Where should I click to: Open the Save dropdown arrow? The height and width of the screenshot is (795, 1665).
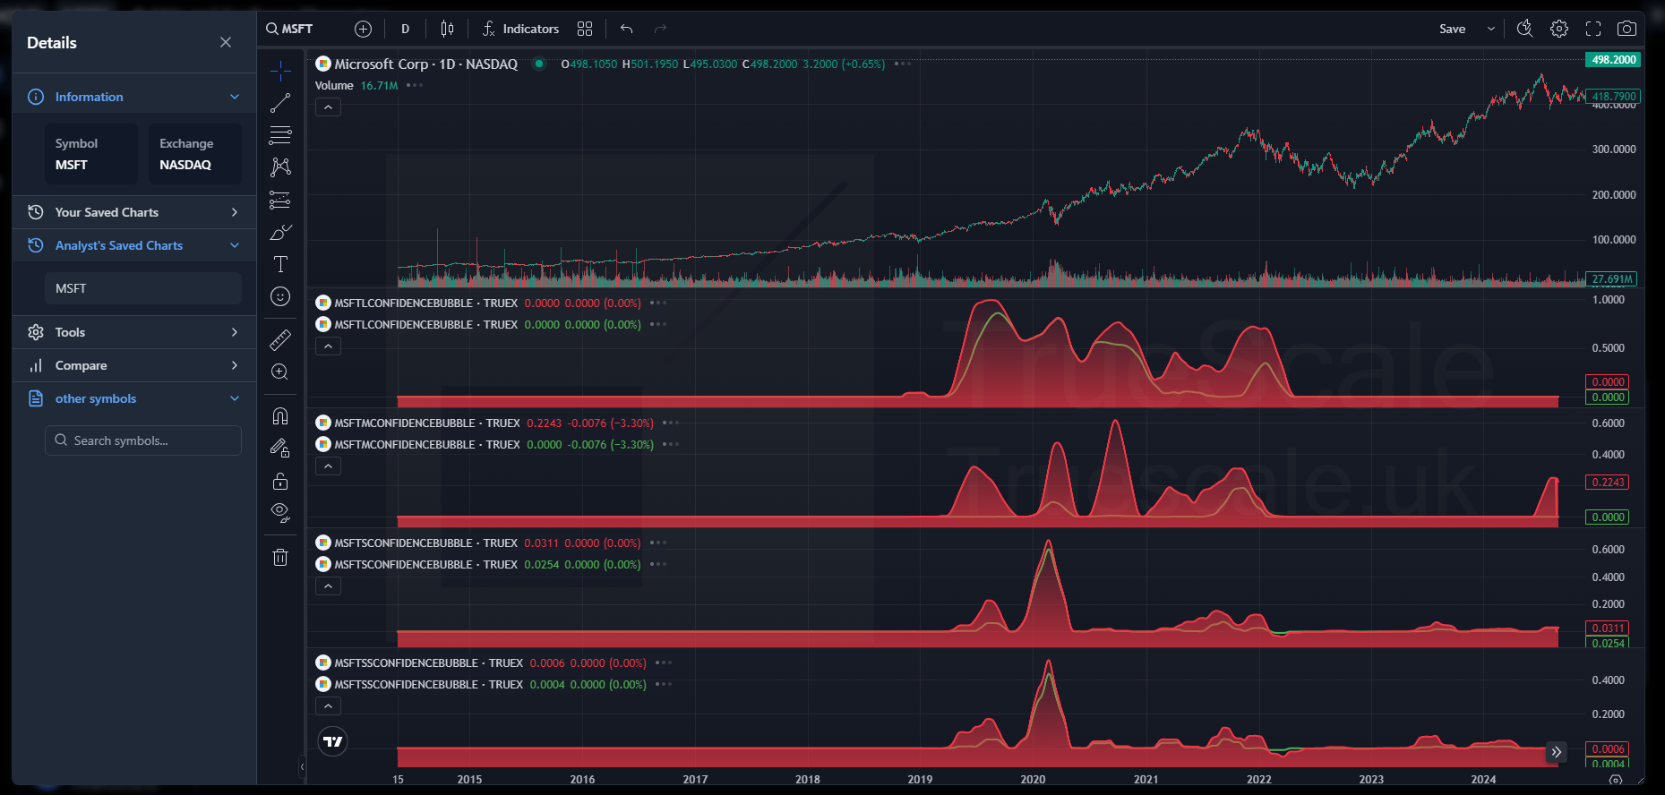point(1491,29)
